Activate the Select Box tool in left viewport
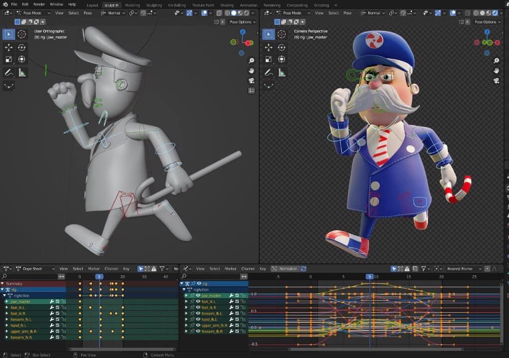The width and height of the screenshot is (509, 358). click(x=9, y=34)
